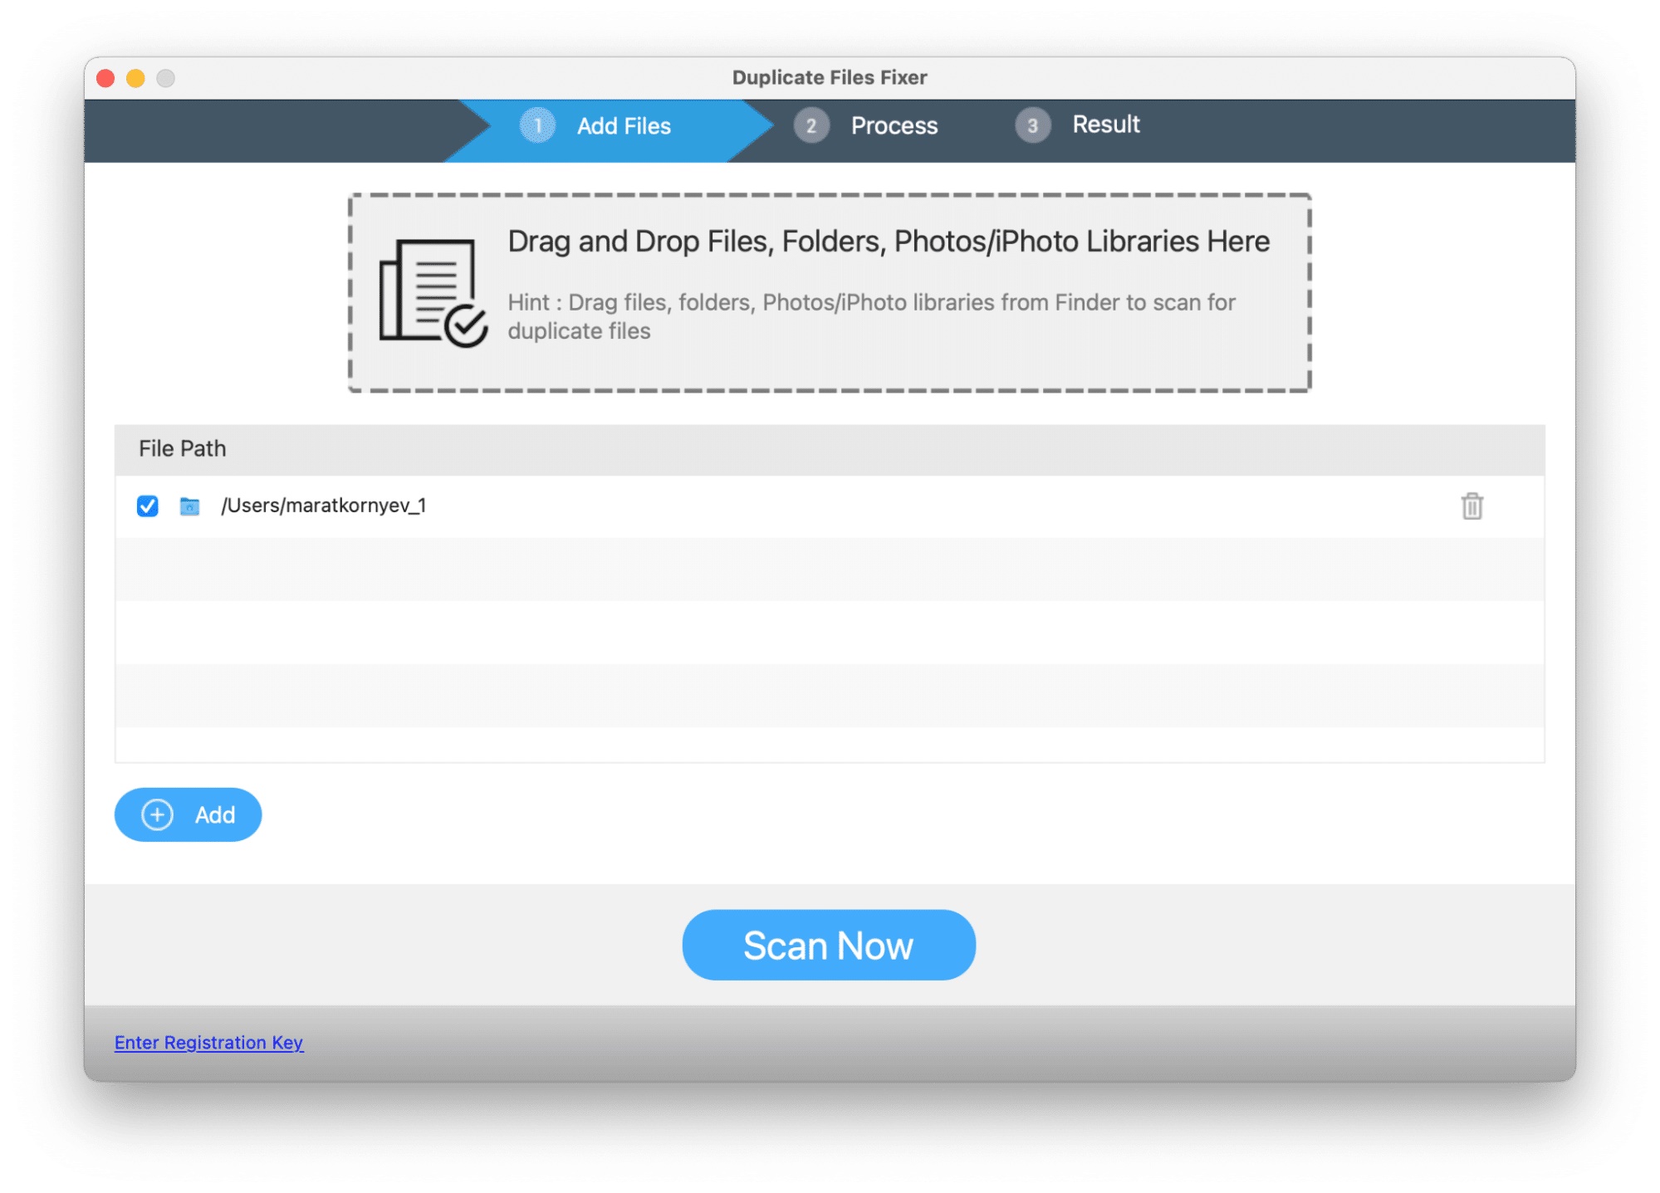Close the Duplicate Files Fixer window

pyautogui.click(x=105, y=78)
